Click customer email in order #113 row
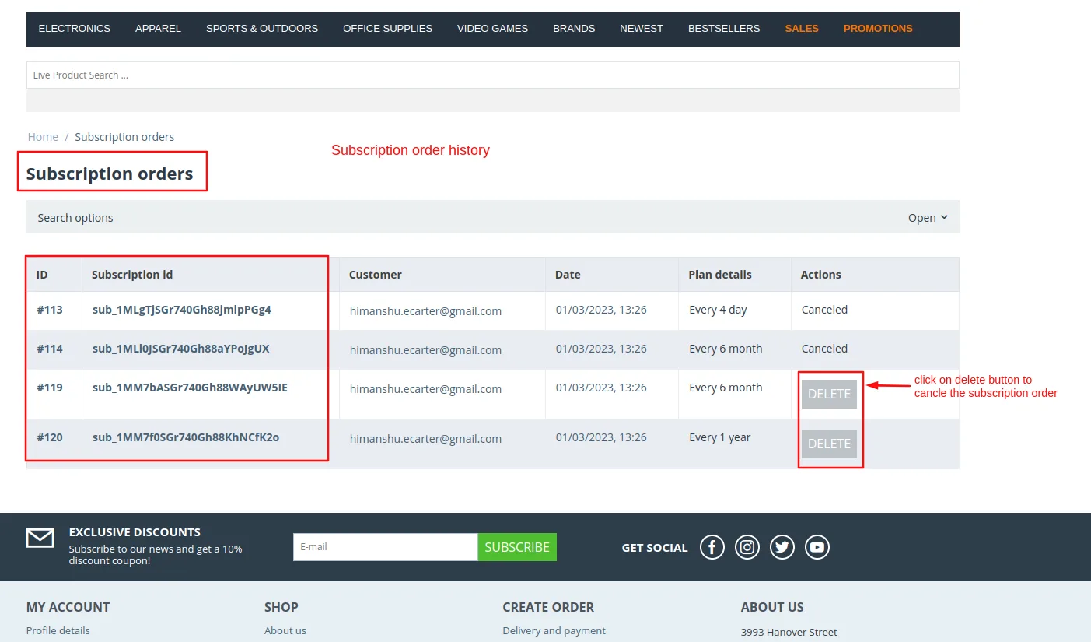Image resolution: width=1091 pixels, height=642 pixels. coord(425,311)
